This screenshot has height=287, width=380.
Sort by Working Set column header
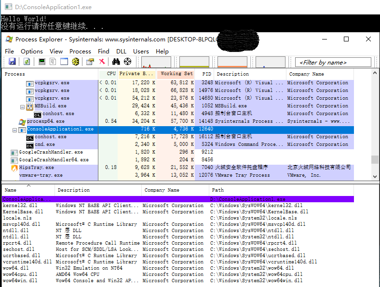click(x=176, y=74)
